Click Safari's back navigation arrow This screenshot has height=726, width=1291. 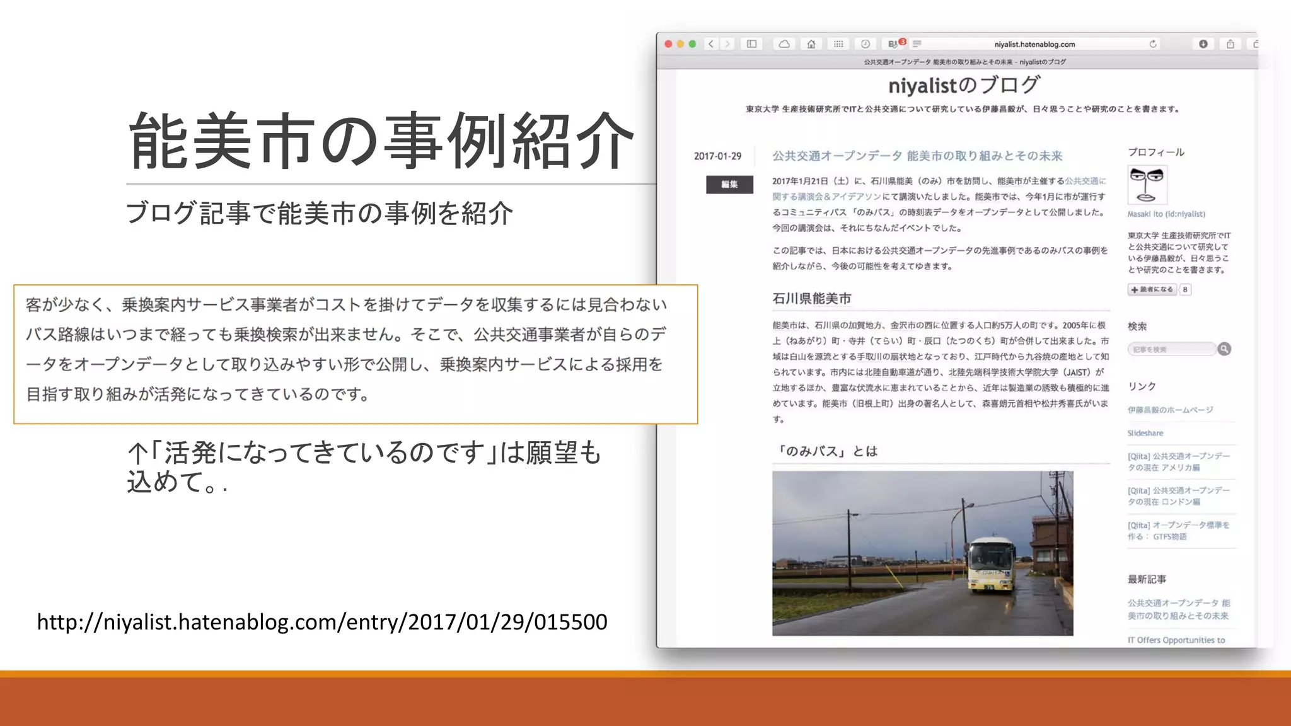[711, 44]
